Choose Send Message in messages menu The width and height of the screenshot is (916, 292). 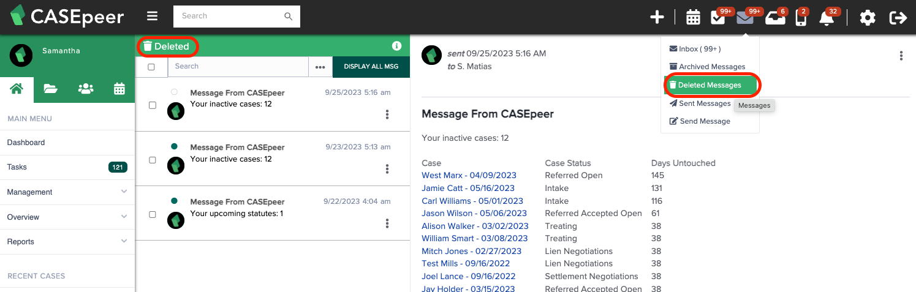click(x=700, y=121)
